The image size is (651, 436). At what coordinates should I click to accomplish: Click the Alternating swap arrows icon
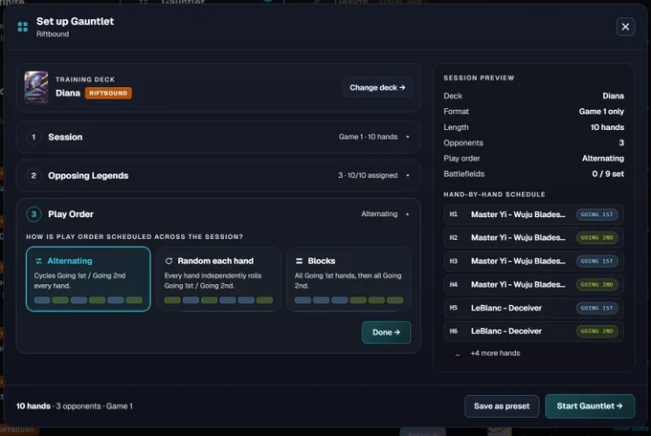click(x=38, y=261)
